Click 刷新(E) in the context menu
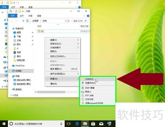This screenshot has width=165, height=127. [x=63, y=51]
